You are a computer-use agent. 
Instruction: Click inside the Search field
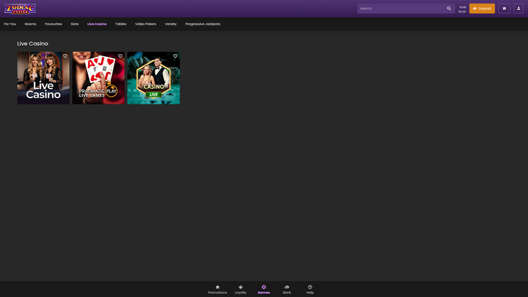(x=401, y=9)
